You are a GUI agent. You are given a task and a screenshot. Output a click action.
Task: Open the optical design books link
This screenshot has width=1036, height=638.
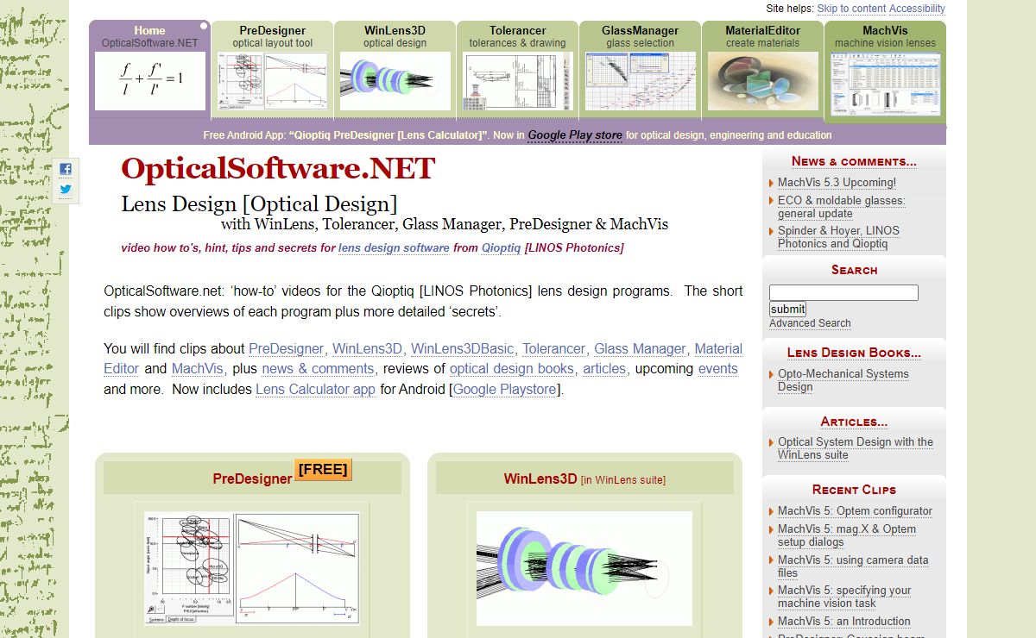coord(512,368)
